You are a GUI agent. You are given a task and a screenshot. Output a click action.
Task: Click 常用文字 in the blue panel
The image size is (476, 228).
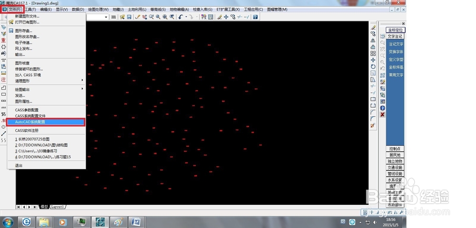pyautogui.click(x=396, y=75)
